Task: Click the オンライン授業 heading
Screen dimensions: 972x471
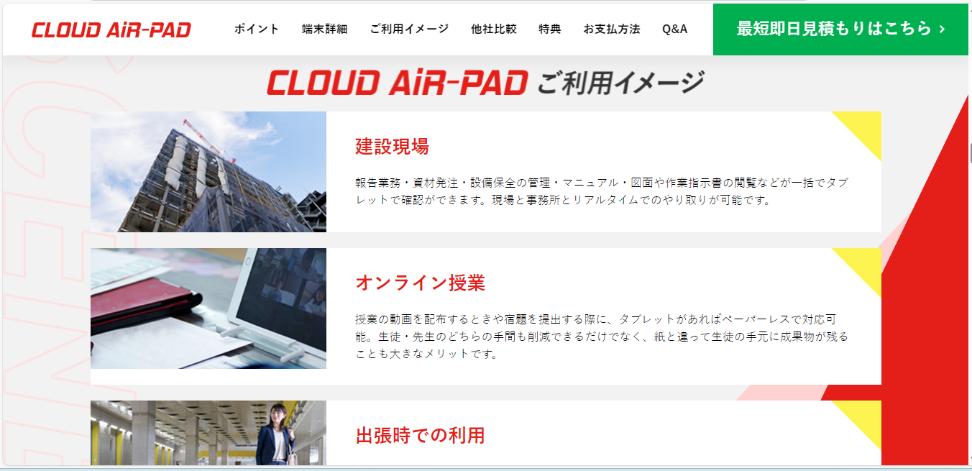Action: click(420, 283)
